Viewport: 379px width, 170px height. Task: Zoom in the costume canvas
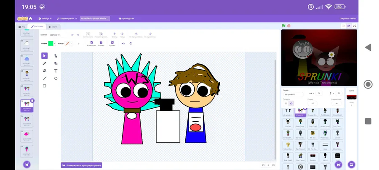[273, 165]
